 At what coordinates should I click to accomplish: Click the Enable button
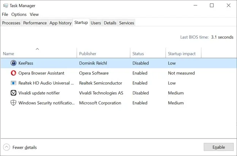tap(218, 147)
